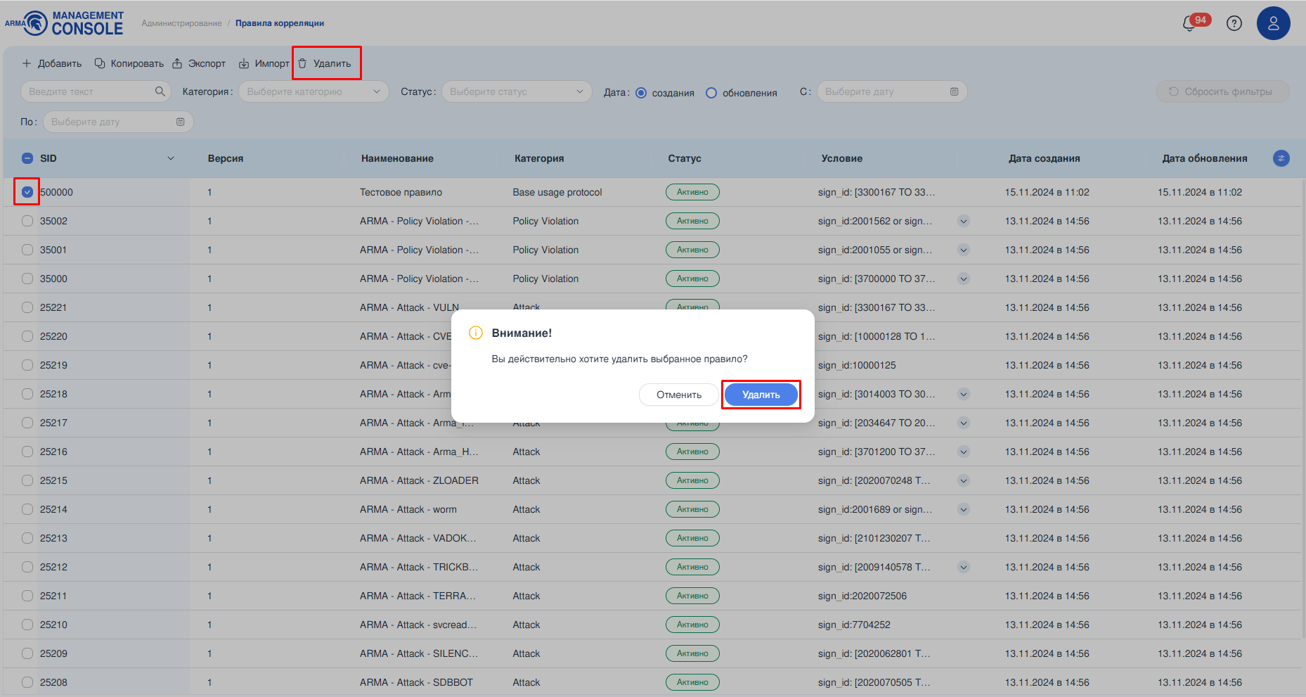Image resolution: width=1306 pixels, height=697 pixels.
Task: Confirm deletion with blue Удалить button
Action: click(x=761, y=395)
